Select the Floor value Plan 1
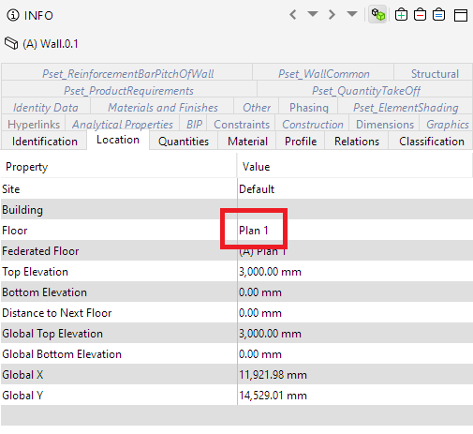The width and height of the screenshot is (473, 434). click(x=254, y=231)
